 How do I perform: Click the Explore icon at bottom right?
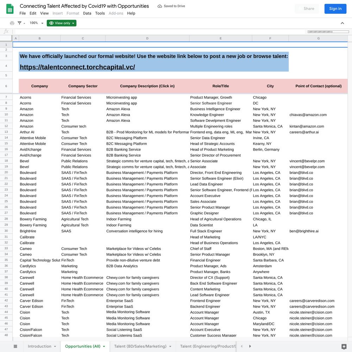[344, 346]
